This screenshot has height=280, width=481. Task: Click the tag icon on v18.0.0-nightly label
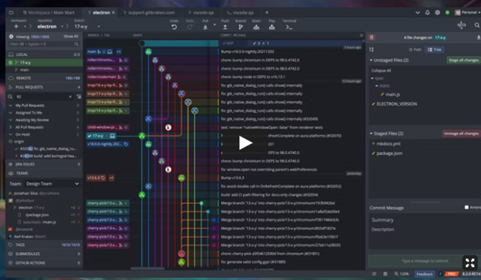click(x=126, y=144)
